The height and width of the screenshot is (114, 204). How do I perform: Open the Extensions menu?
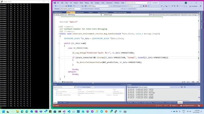pyautogui.click(x=109, y=3)
